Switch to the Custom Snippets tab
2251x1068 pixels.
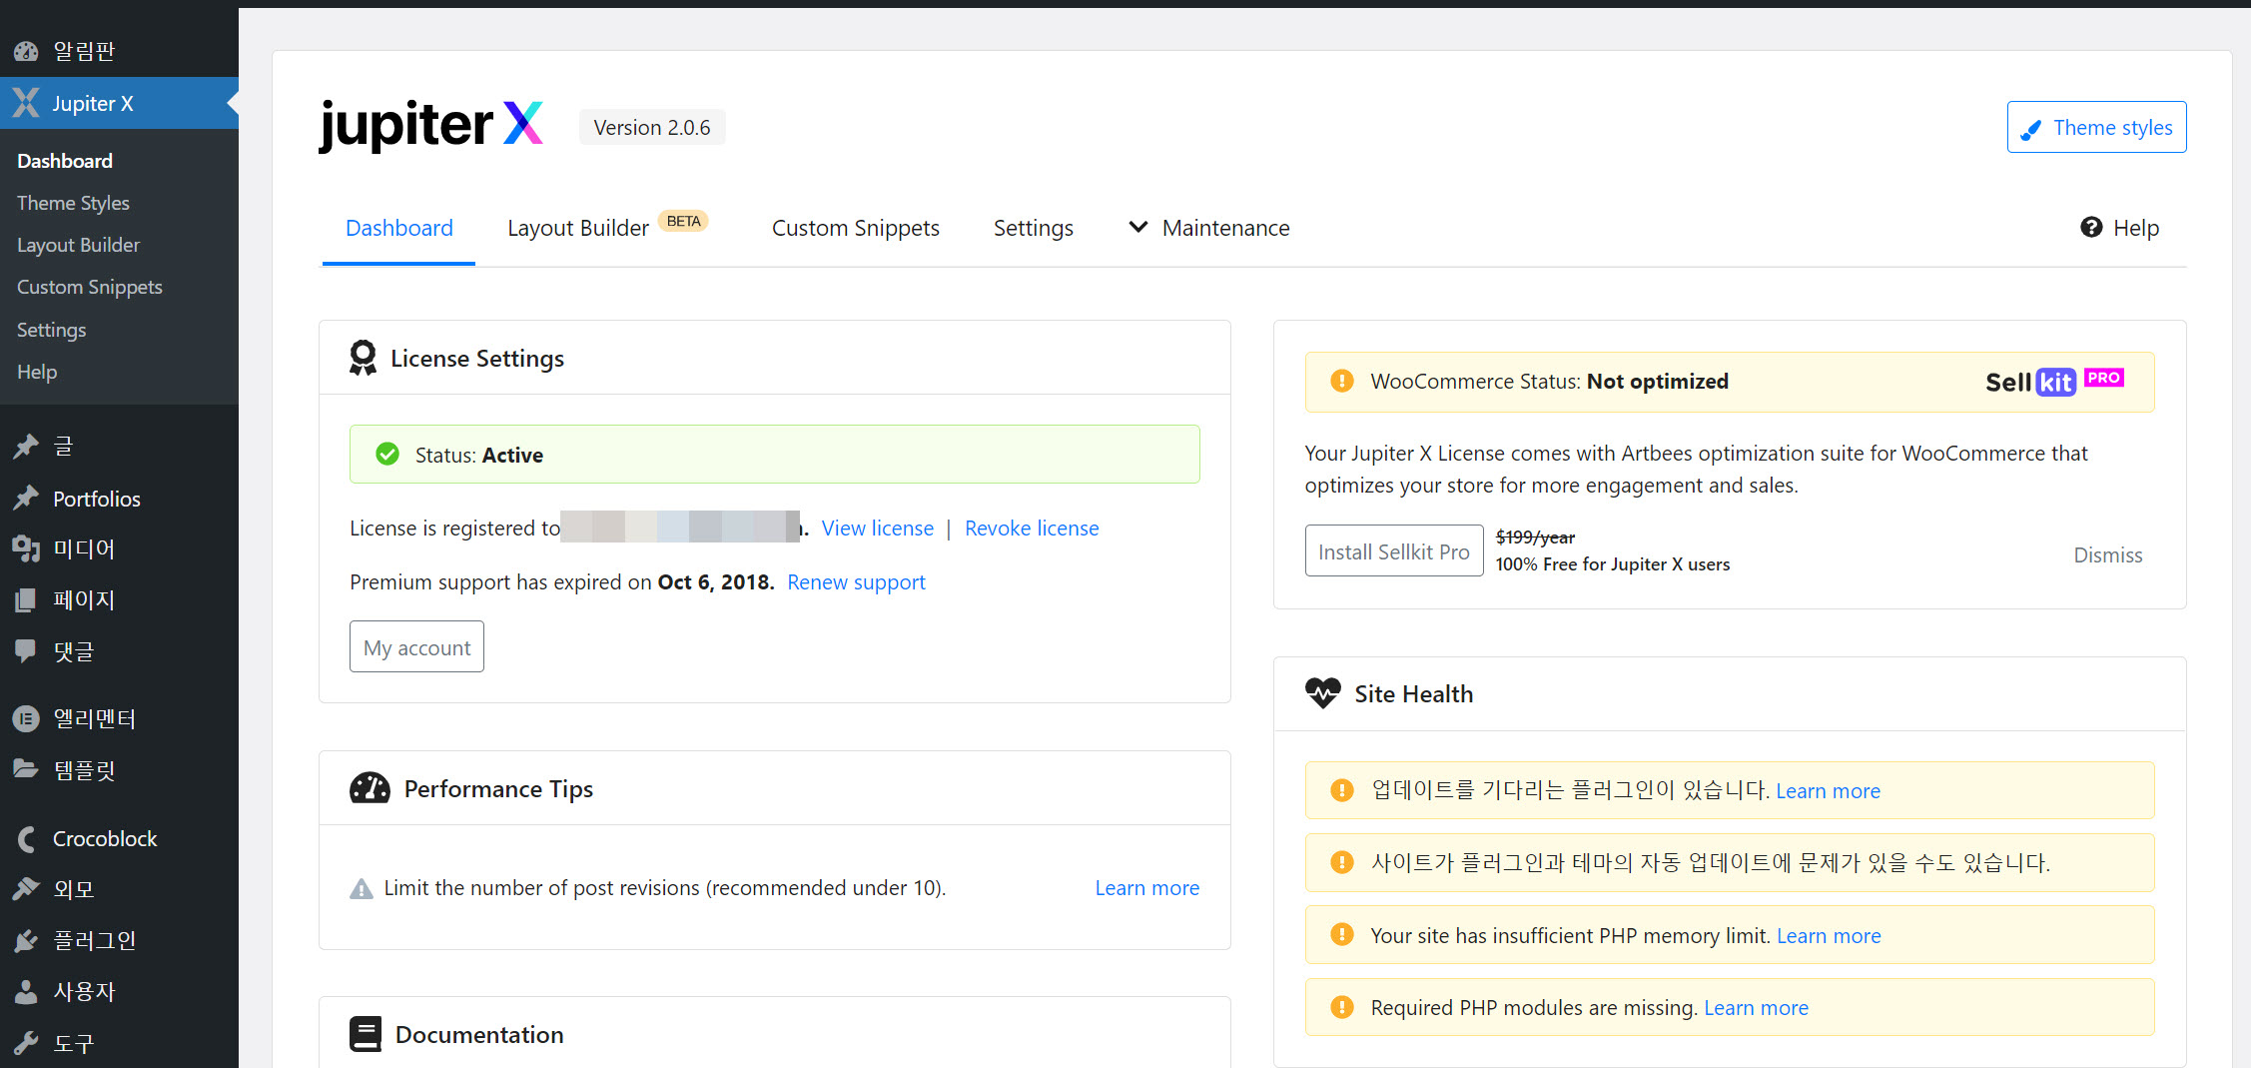click(855, 227)
